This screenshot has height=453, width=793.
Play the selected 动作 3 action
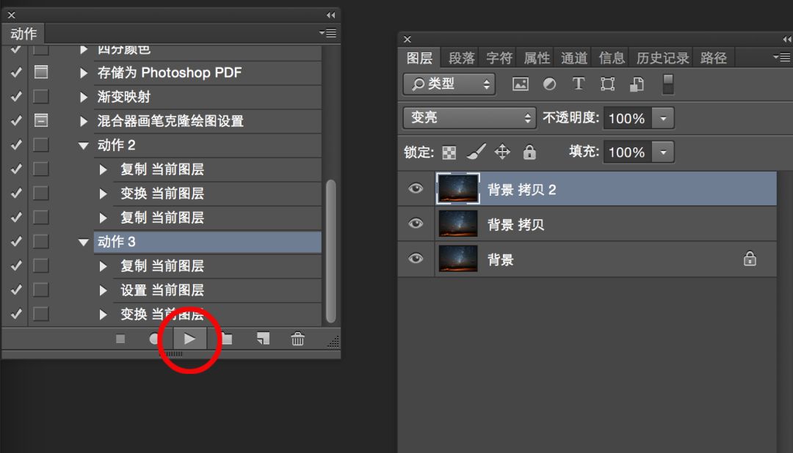[x=189, y=339]
